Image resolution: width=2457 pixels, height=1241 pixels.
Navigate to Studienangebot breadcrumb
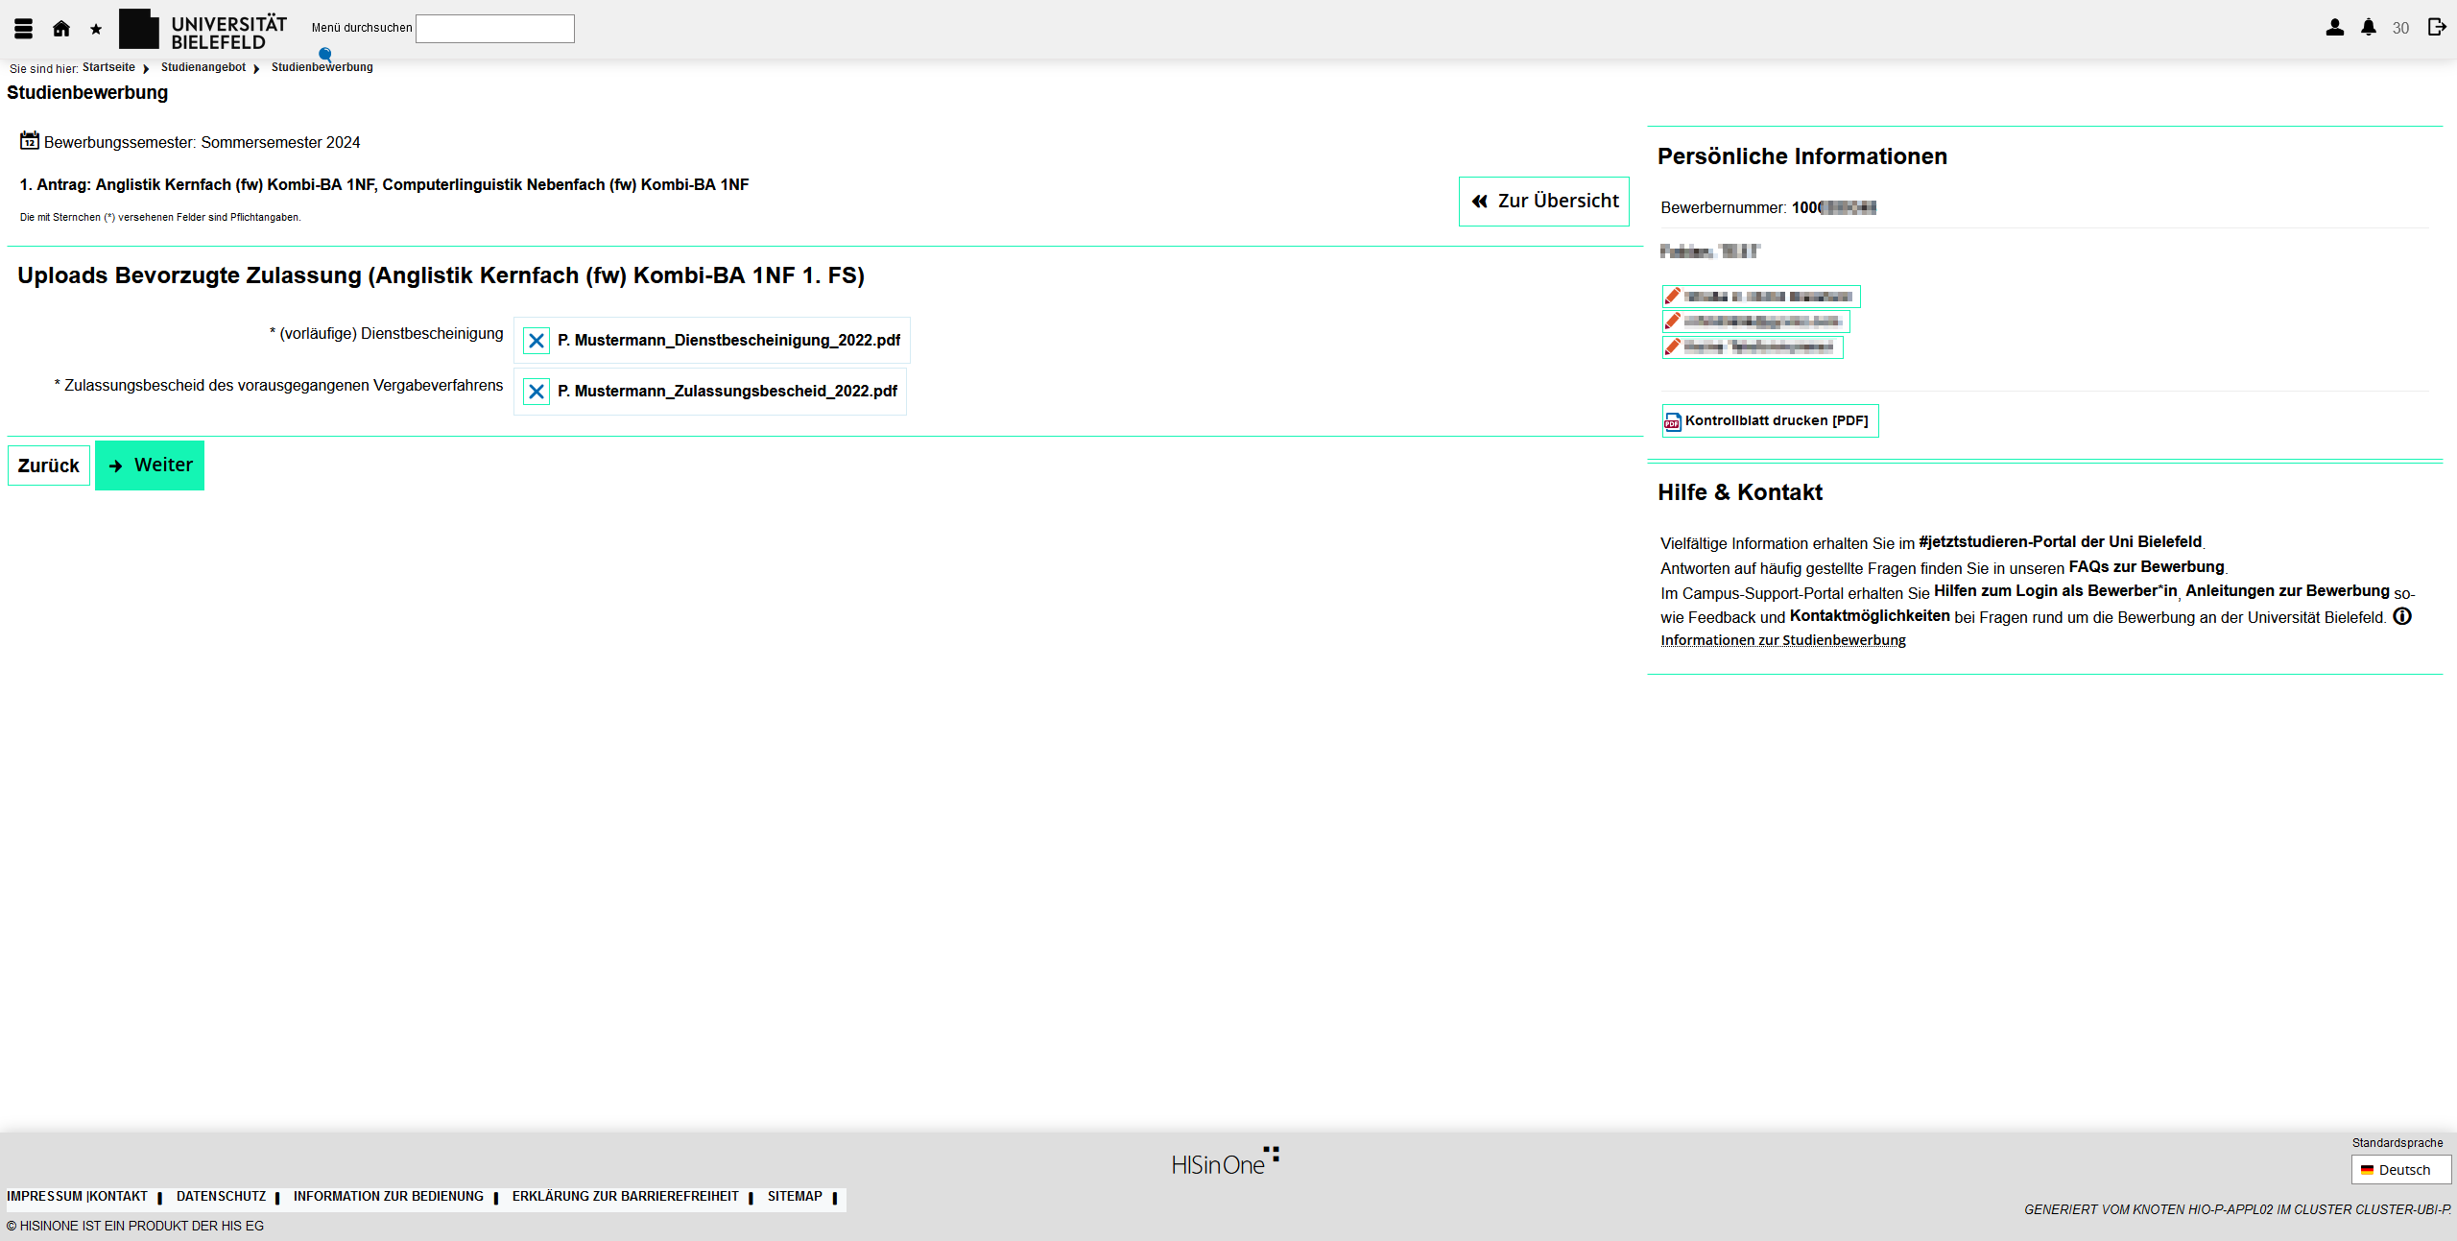click(x=203, y=67)
